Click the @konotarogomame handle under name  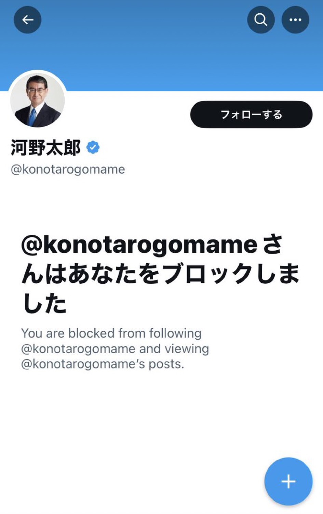pos(68,169)
